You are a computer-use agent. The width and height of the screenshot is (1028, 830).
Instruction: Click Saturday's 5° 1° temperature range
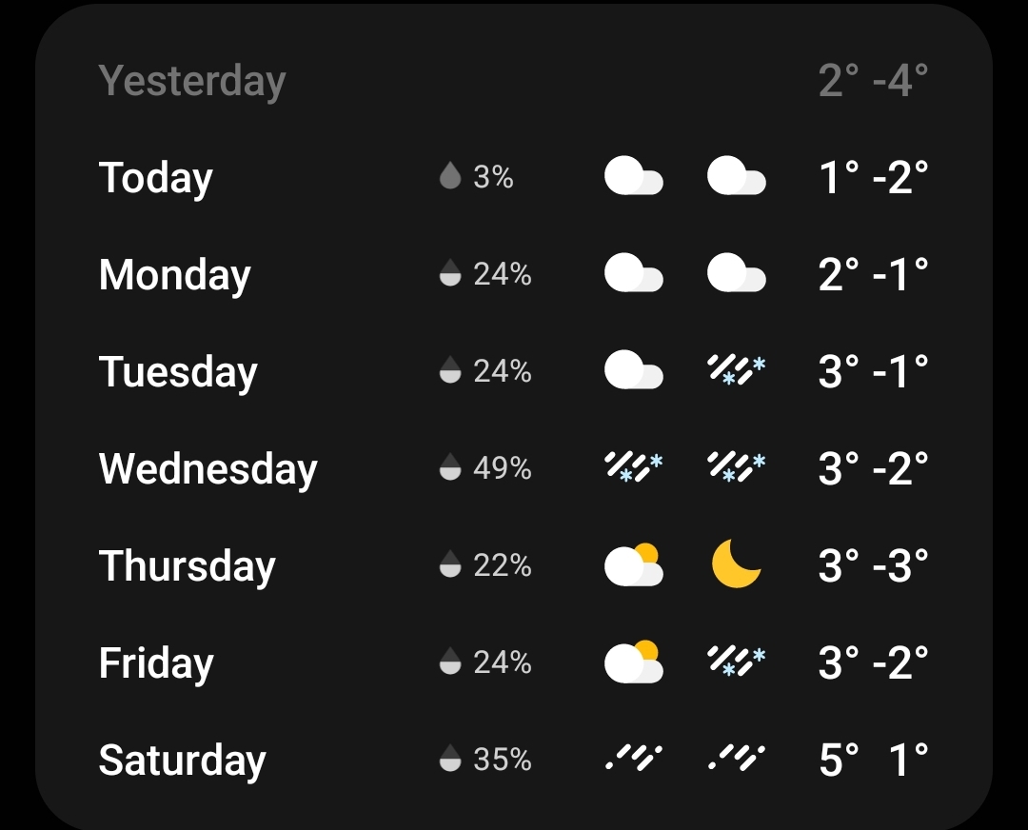(873, 760)
